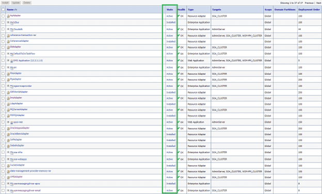Image resolution: width=322 pixels, height=194 pixels.
Task: Click the Delete button
Action: pyautogui.click(x=27, y=3)
